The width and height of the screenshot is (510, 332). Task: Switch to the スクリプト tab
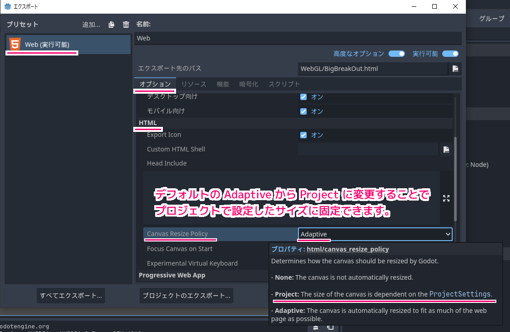tap(284, 84)
